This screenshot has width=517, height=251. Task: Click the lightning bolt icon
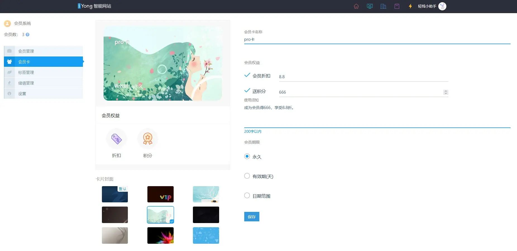coord(410,6)
